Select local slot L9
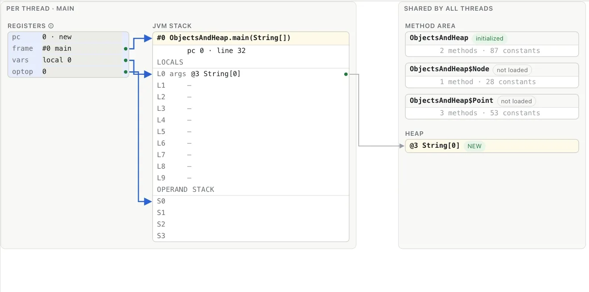This screenshot has height=292, width=589. point(251,178)
